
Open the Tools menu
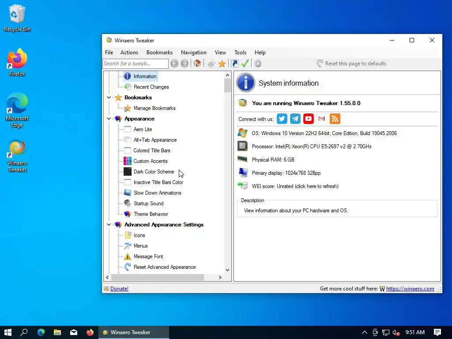(240, 53)
